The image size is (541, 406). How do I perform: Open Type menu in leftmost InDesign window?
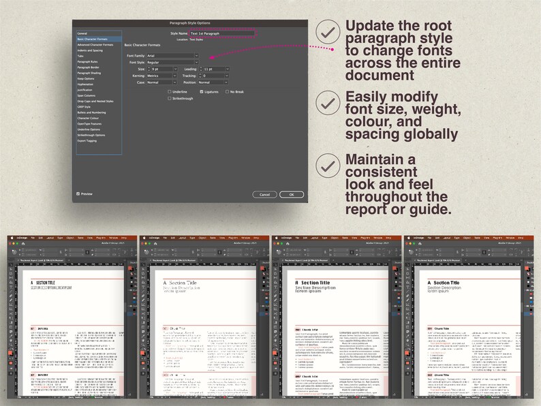[60, 238]
